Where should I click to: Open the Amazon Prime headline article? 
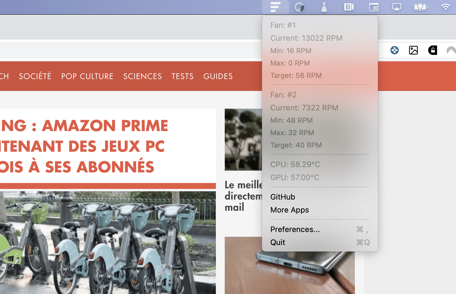84,146
